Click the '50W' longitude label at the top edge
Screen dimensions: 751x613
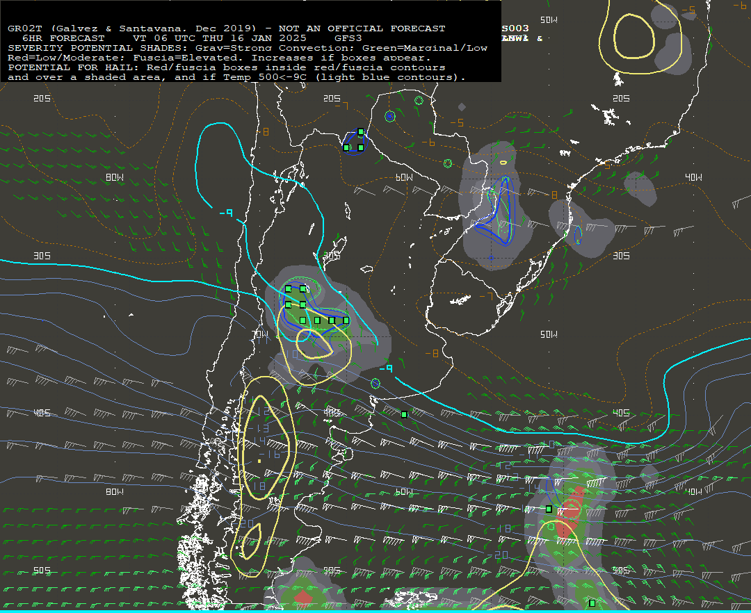549,19
